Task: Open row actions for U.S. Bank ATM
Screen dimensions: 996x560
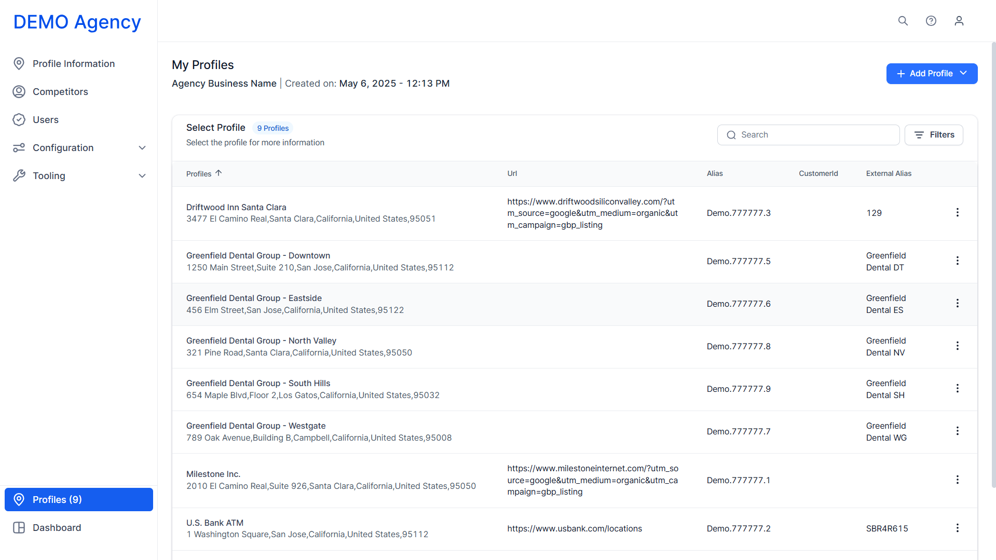Action: click(x=958, y=528)
